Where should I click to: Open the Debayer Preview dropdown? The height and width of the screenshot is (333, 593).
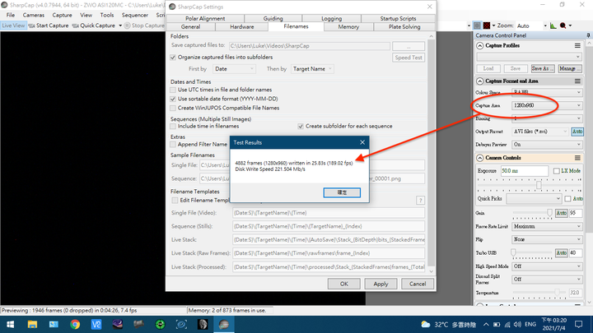point(547,144)
